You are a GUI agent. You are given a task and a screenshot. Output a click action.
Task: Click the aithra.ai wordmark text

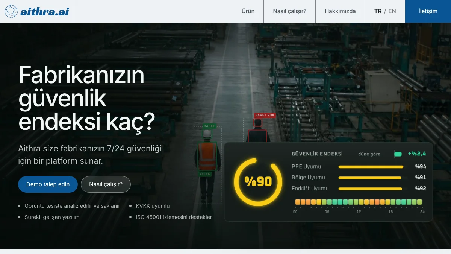45,12
